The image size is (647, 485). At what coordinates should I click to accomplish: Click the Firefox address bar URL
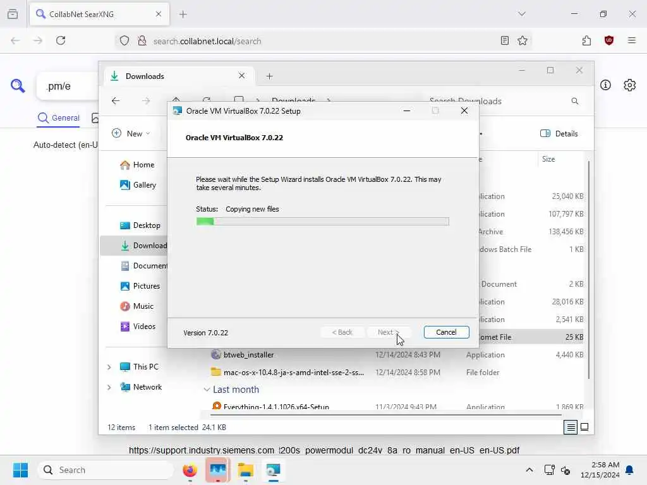(207, 41)
